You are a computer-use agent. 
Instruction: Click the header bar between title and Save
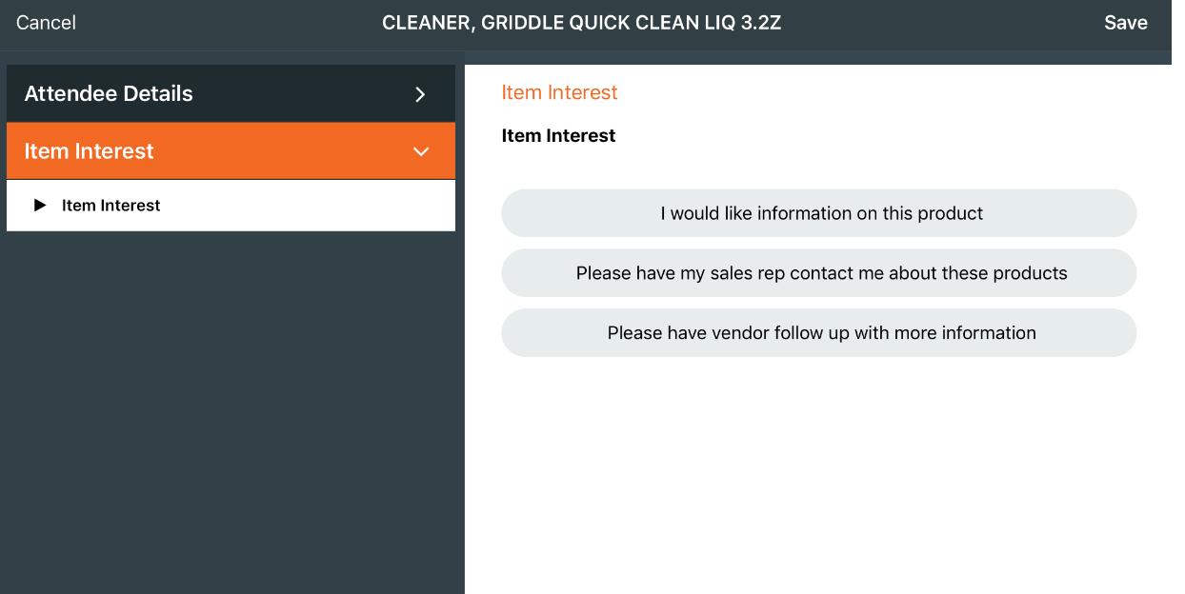[943, 23]
